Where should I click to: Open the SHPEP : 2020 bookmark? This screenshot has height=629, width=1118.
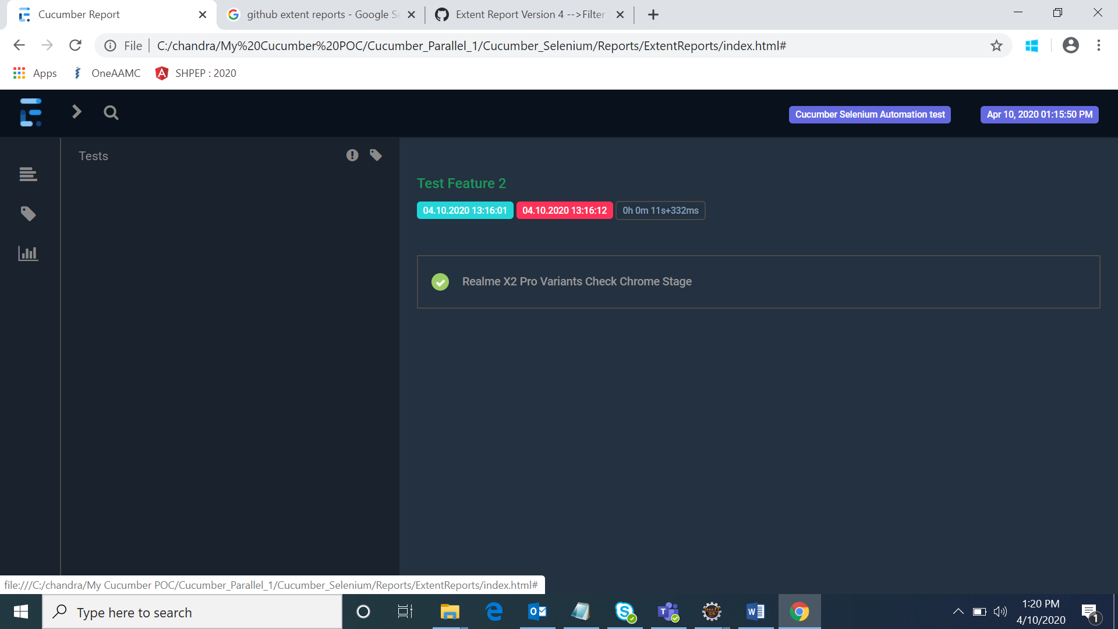click(x=195, y=73)
